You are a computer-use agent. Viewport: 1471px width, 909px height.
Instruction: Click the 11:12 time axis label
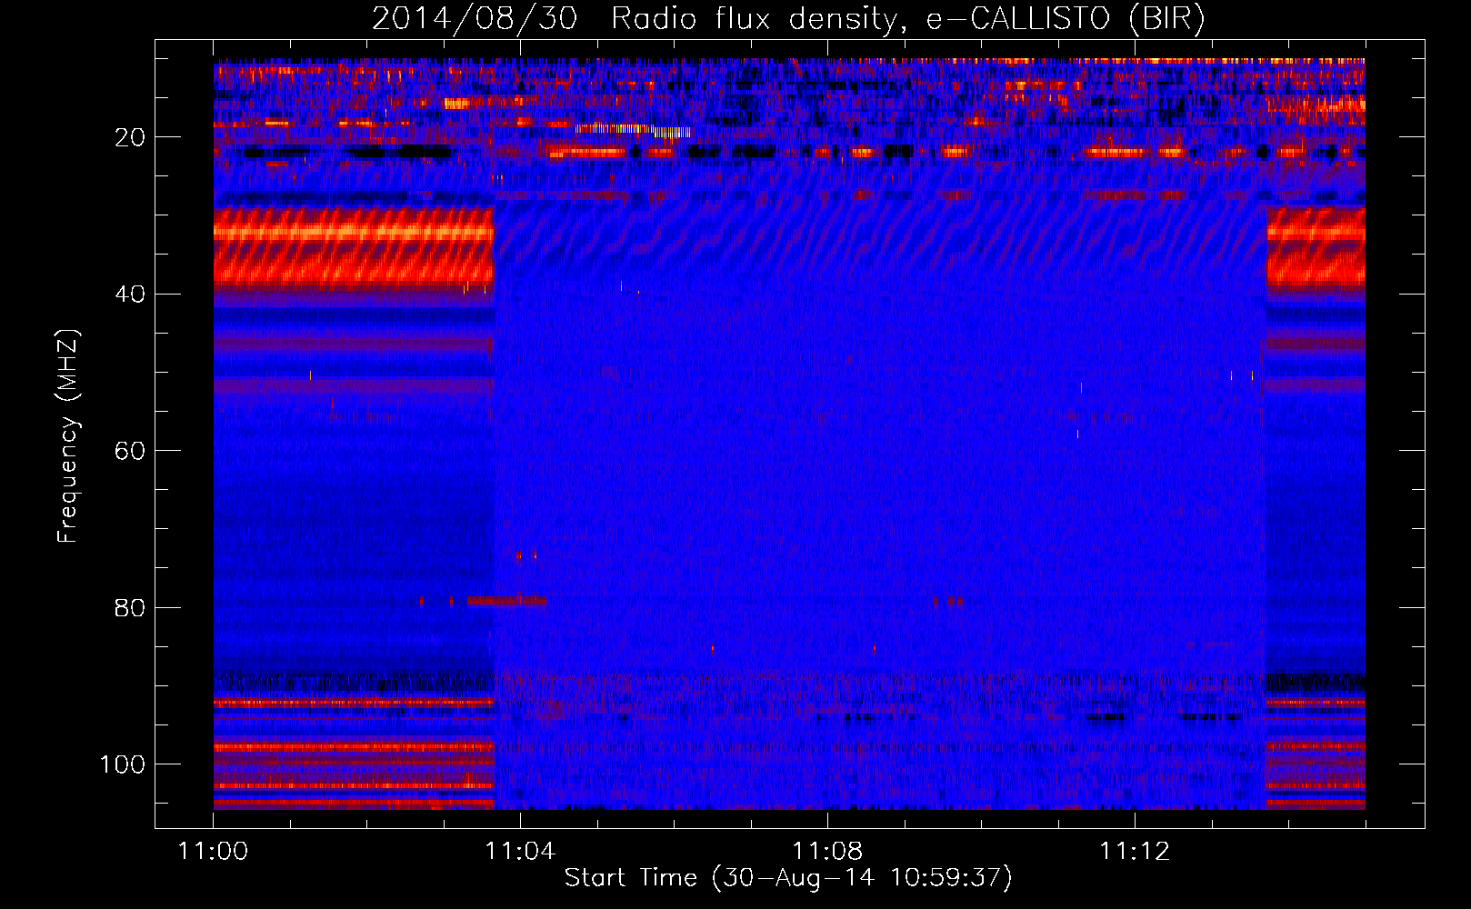pos(1135,852)
